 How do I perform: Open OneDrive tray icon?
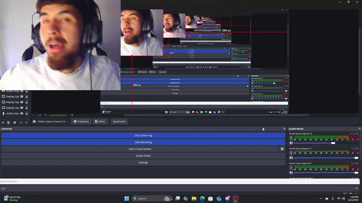click(x=327, y=198)
